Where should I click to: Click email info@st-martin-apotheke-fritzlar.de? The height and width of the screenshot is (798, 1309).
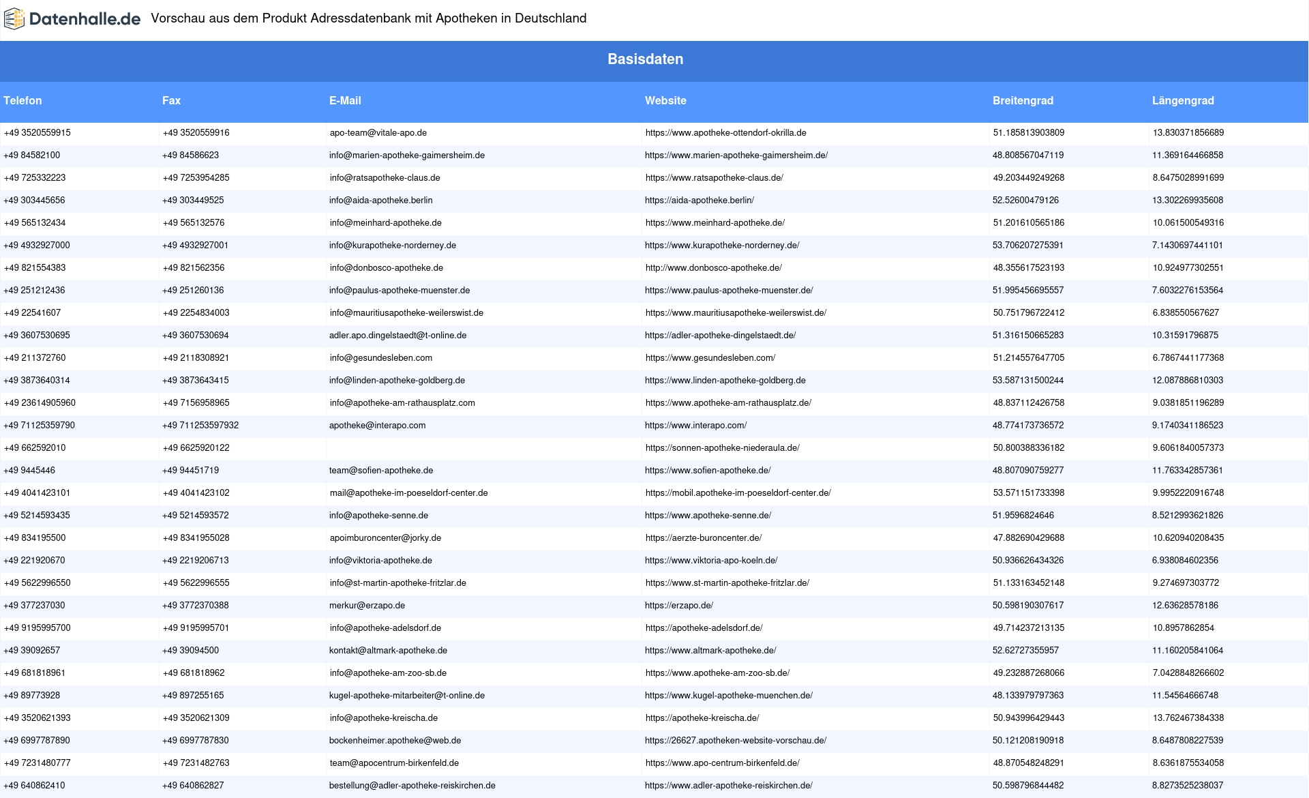(x=398, y=583)
